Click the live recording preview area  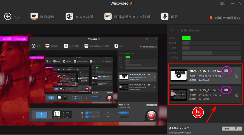[x=83, y=79]
